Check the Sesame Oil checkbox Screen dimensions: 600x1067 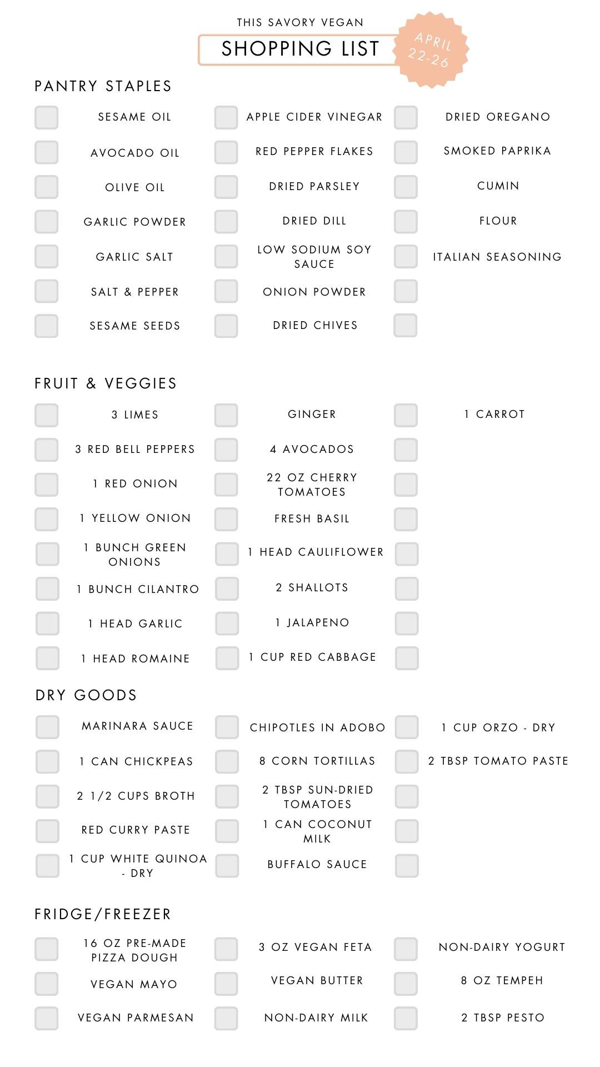[47, 118]
